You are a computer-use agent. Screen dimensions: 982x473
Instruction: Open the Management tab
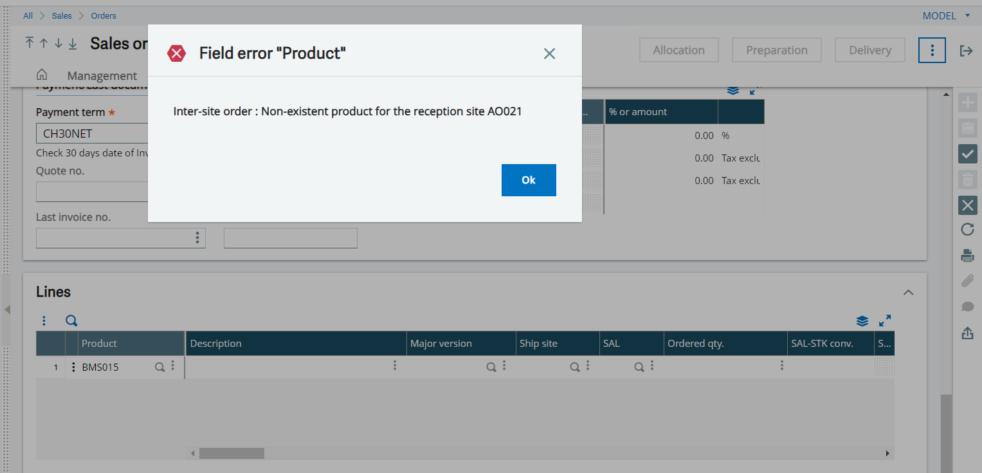102,75
